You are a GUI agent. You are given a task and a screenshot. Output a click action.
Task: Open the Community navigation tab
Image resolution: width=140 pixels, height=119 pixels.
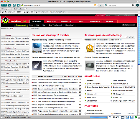click(95, 22)
